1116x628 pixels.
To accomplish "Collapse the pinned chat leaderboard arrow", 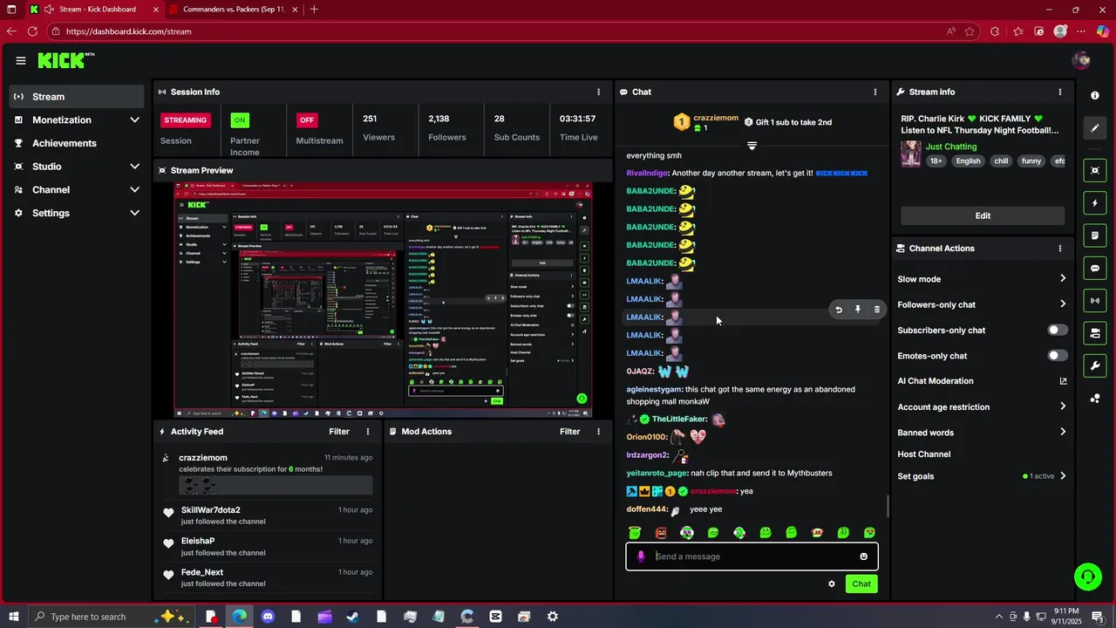I will click(x=752, y=146).
